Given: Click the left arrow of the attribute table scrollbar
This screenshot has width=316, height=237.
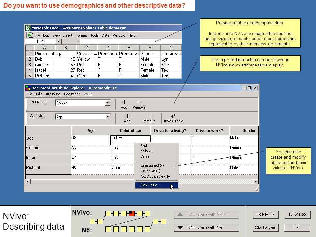Looking at the screenshot, I should click(28, 182).
